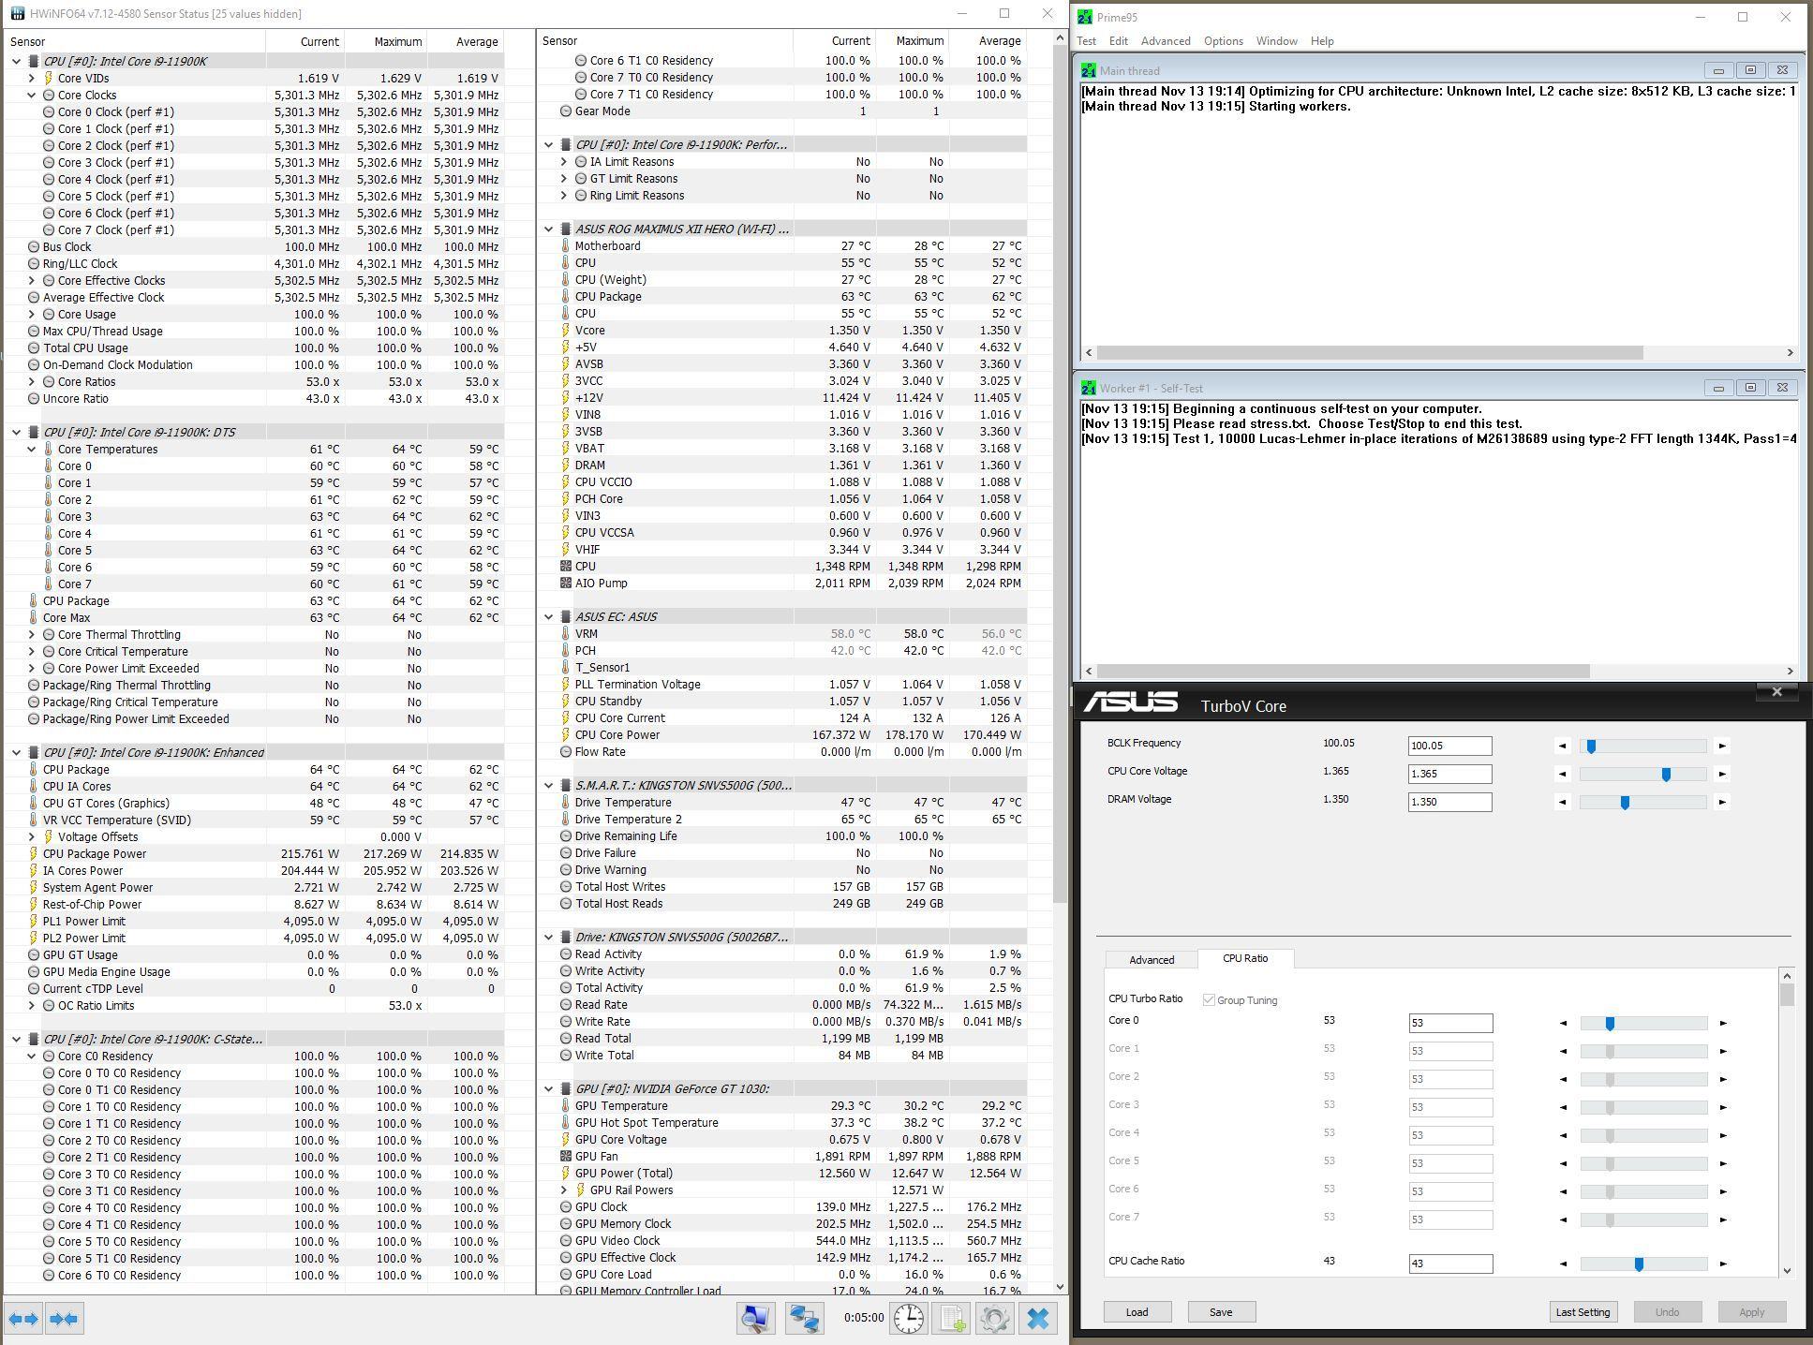Click the log file icon with plus
The image size is (1813, 1345).
pyautogui.click(x=952, y=1318)
